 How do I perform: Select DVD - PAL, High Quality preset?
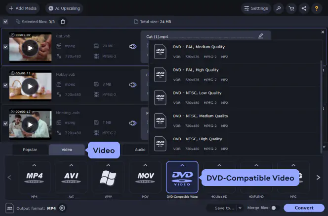234,75
